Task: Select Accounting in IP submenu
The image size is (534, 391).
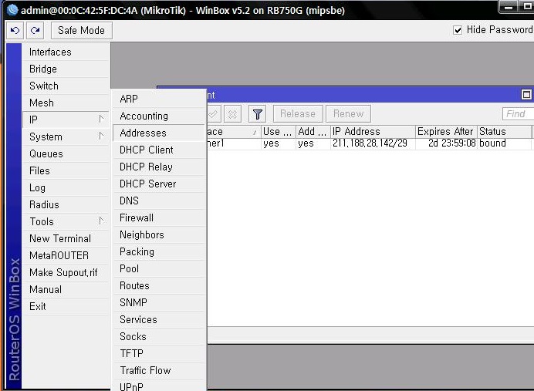Action: 159,116
